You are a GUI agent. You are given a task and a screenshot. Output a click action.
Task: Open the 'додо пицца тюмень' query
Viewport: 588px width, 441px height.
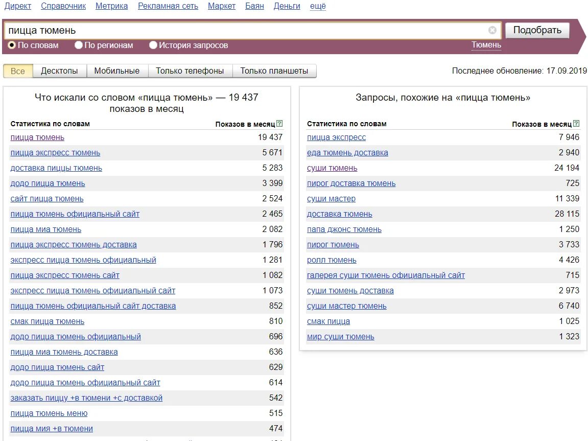(x=48, y=184)
